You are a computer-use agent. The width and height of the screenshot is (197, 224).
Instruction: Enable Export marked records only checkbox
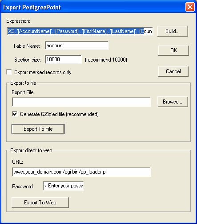pyautogui.click(x=9, y=72)
